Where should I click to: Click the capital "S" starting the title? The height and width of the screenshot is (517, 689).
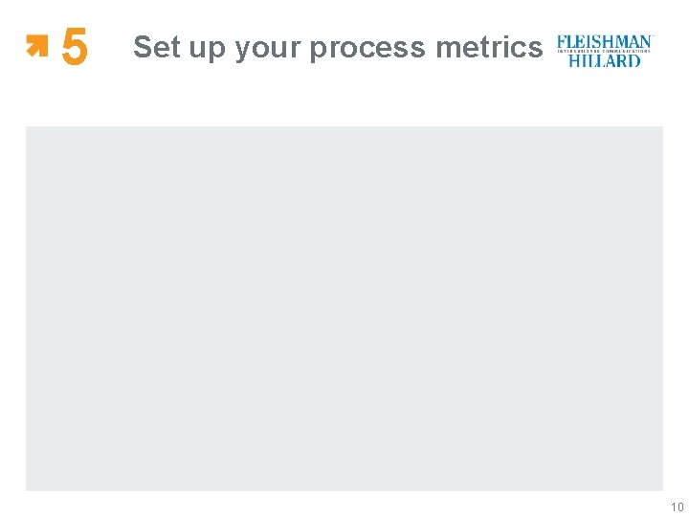point(142,47)
